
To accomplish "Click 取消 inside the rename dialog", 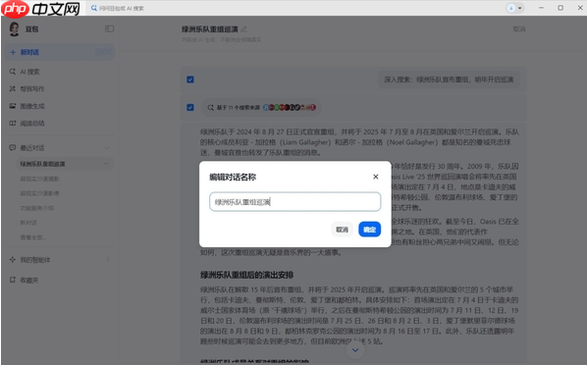I will (342, 230).
